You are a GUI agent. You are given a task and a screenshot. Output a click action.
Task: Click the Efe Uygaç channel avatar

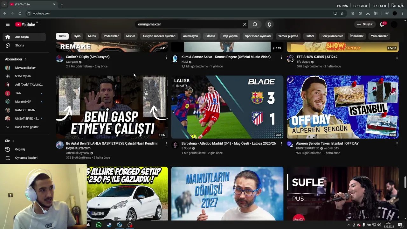coord(291,59)
